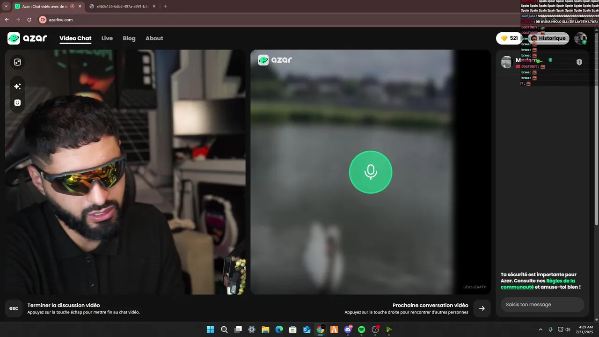Viewport: 599px width, 337px height.
Task: Expand hidden system tray icons
Action: [541, 330]
